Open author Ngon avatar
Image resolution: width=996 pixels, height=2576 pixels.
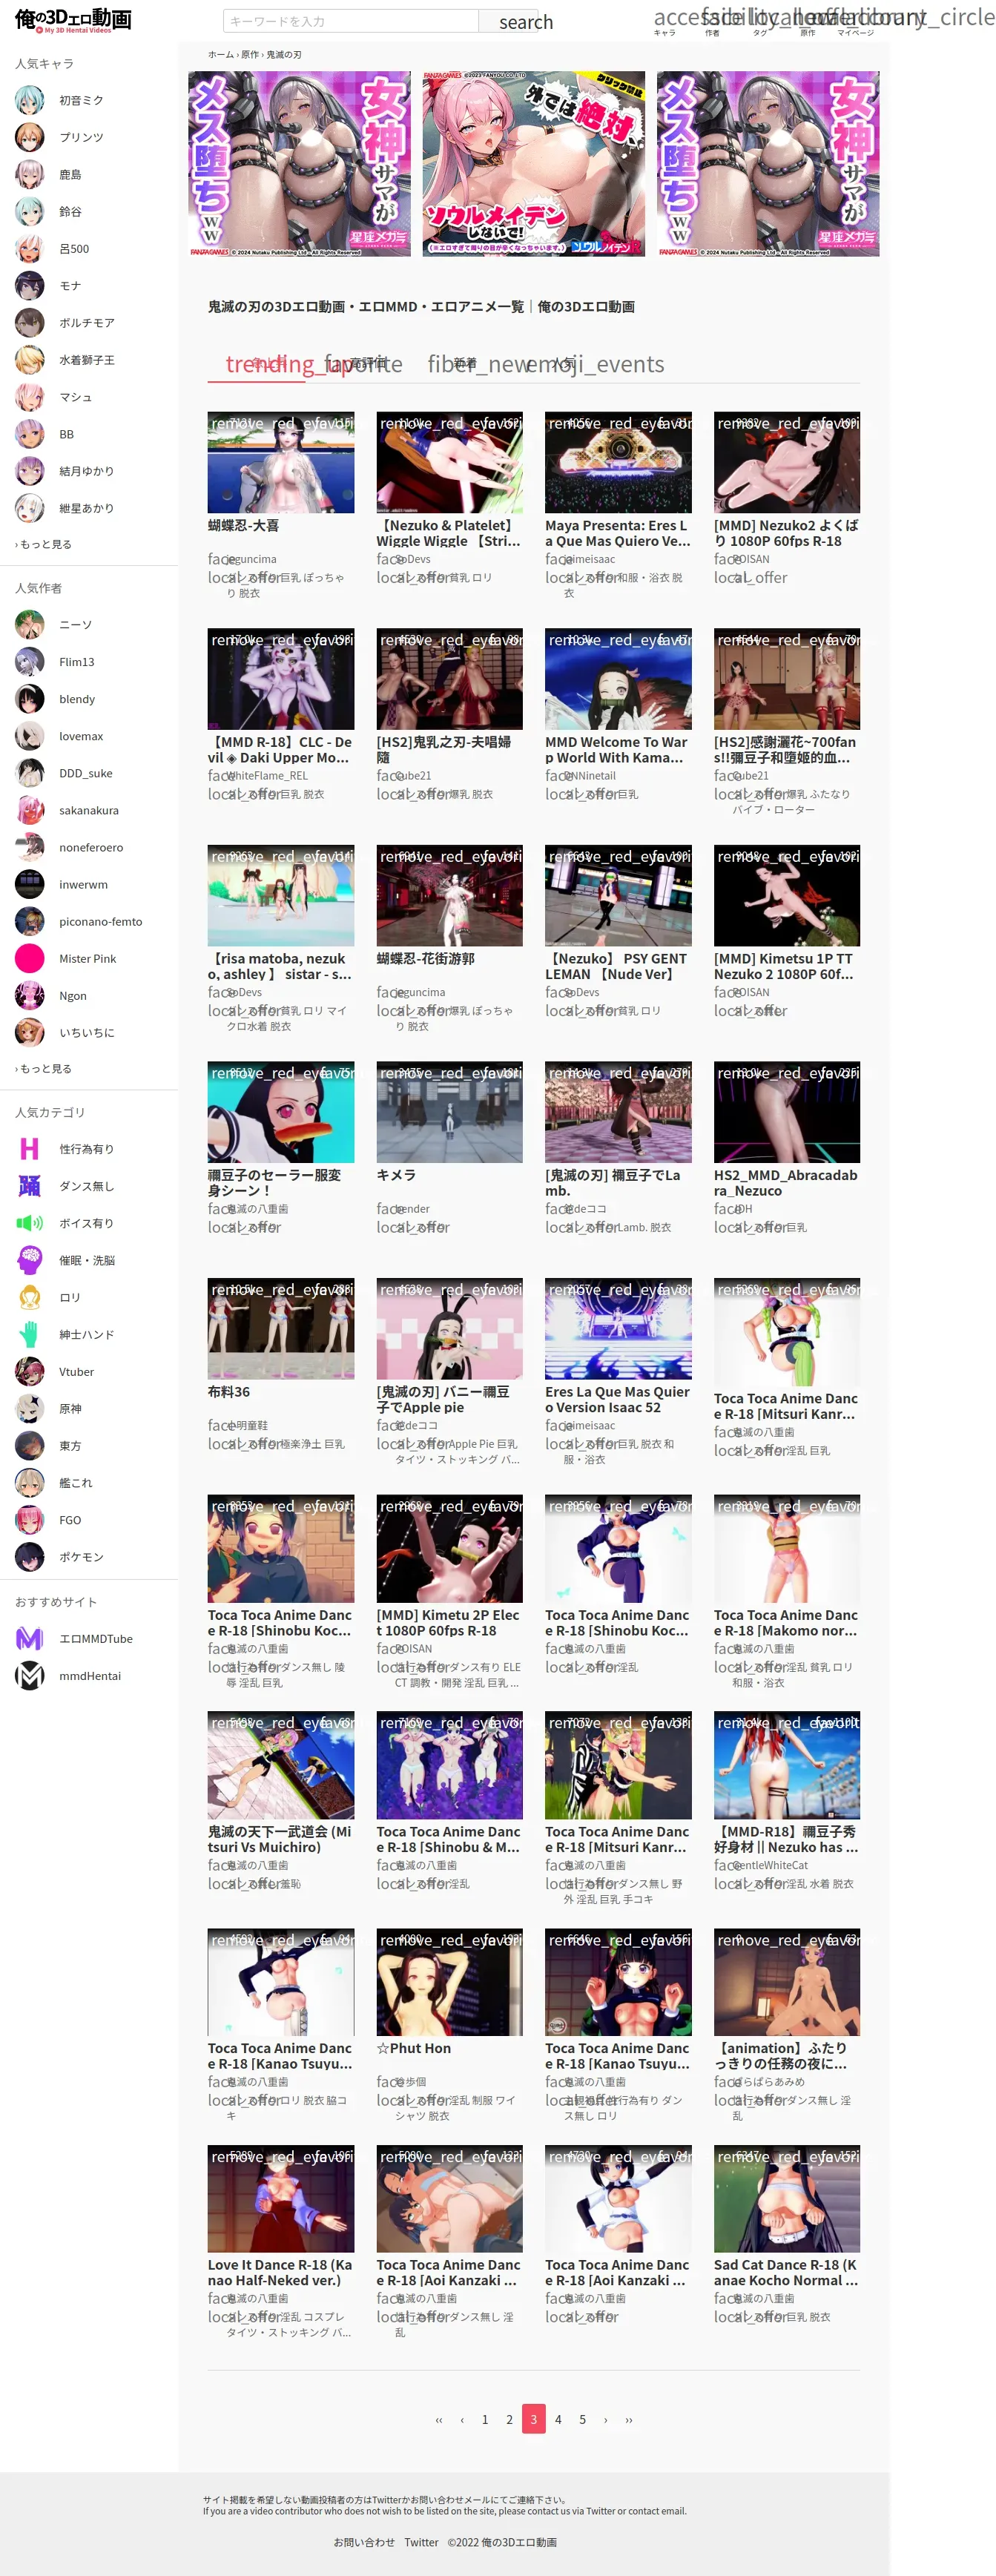tap(29, 995)
